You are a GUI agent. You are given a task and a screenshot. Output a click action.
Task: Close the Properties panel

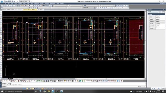click(165, 10)
